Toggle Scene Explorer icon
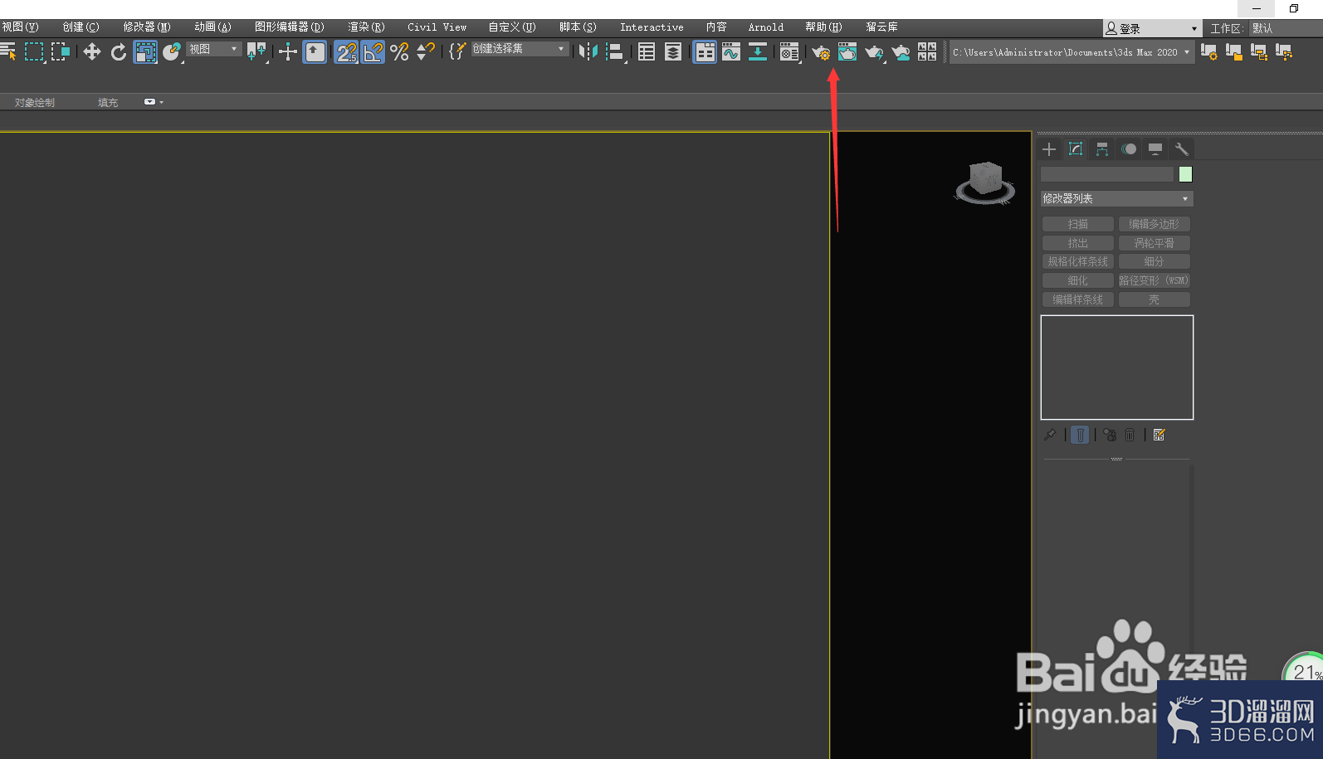Screen dimensions: 1323x759 (x=647, y=52)
